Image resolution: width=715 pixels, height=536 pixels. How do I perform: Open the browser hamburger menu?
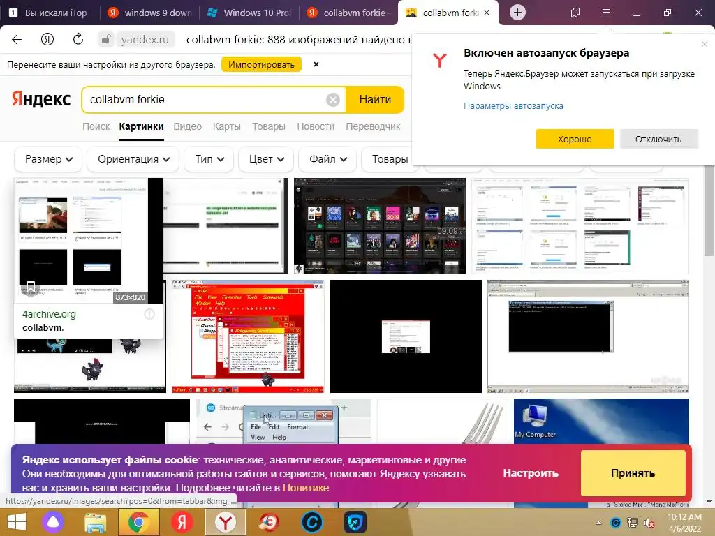pyautogui.click(x=605, y=13)
